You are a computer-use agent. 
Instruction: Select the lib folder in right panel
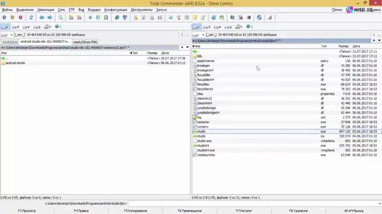pyautogui.click(x=286, y=56)
